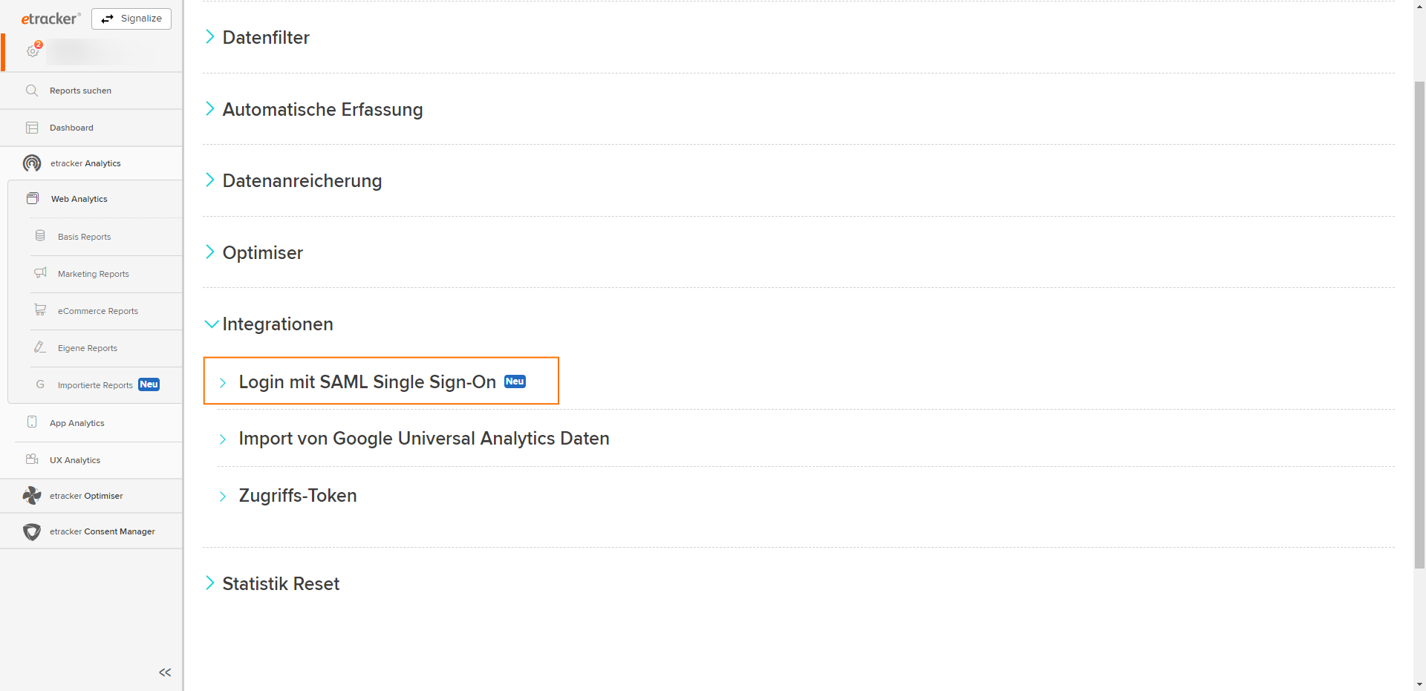Image resolution: width=1426 pixels, height=691 pixels.
Task: Click the etracker Analytics logo icon
Action: point(32,163)
